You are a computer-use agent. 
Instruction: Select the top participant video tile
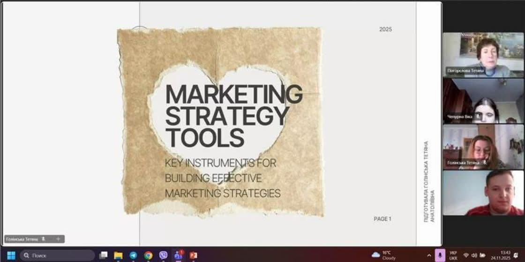pos(483,55)
